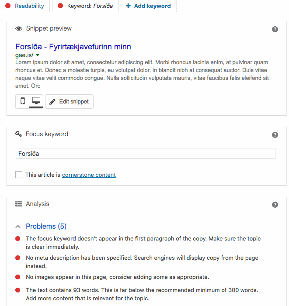The width and height of the screenshot is (289, 306).
Task: Click the Add keyword tab
Action: tap(148, 6)
